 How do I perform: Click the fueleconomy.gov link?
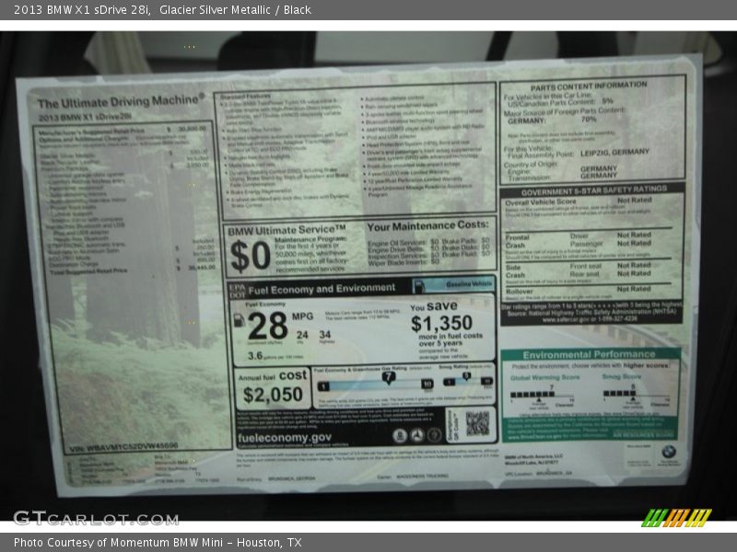[x=284, y=438]
